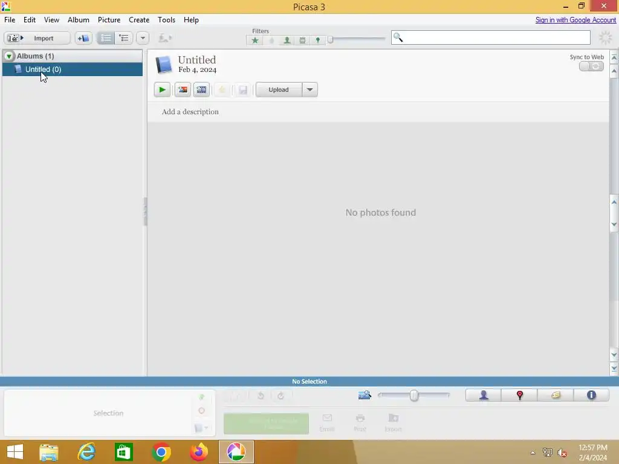Click Add a description field
This screenshot has width=619, height=464.
click(x=190, y=112)
